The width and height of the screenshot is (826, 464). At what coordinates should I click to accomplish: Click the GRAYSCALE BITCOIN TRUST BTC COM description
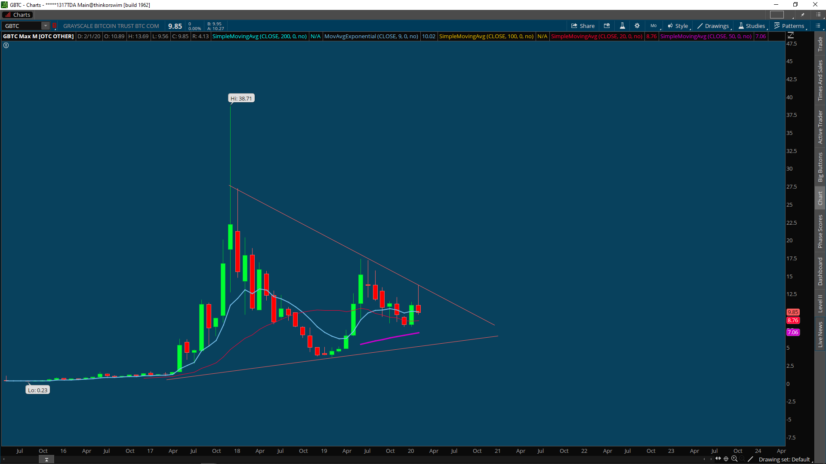[x=111, y=26]
